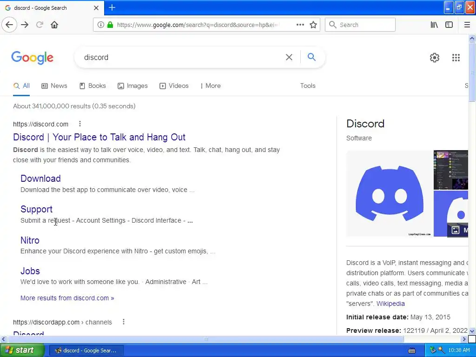Open the Support sitelink

(x=36, y=209)
